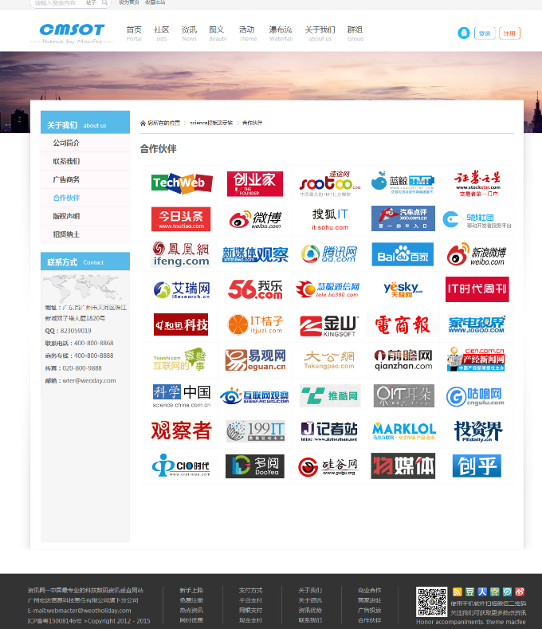Open the RSS feed icon in footer
Image resolution: width=542 pixels, height=629 pixels.
coord(458,592)
